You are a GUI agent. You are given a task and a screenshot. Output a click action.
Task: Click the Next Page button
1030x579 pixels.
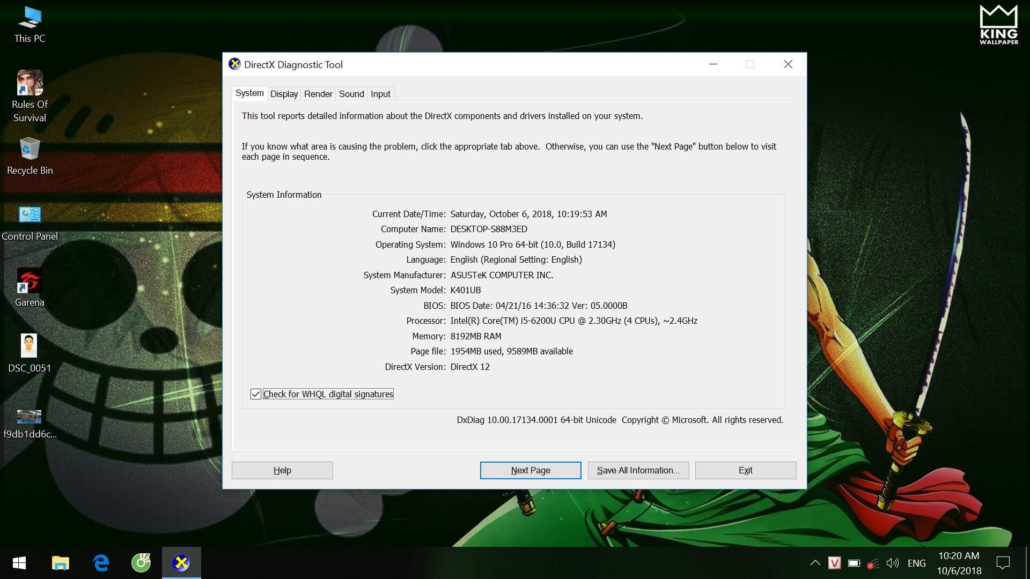[530, 470]
